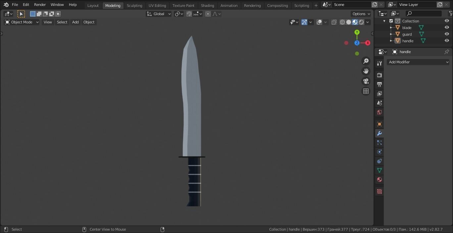Screen dimensions: 453x233
Task: Click the outliner search field
Action: (x=424, y=14)
